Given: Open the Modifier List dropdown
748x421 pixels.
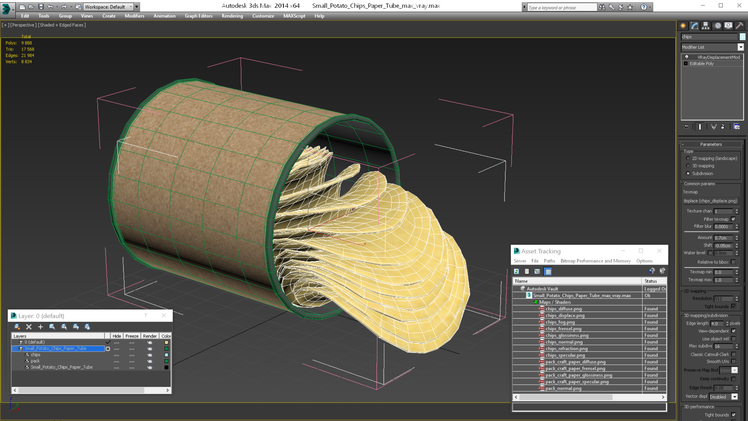Looking at the screenshot, I should 741,47.
